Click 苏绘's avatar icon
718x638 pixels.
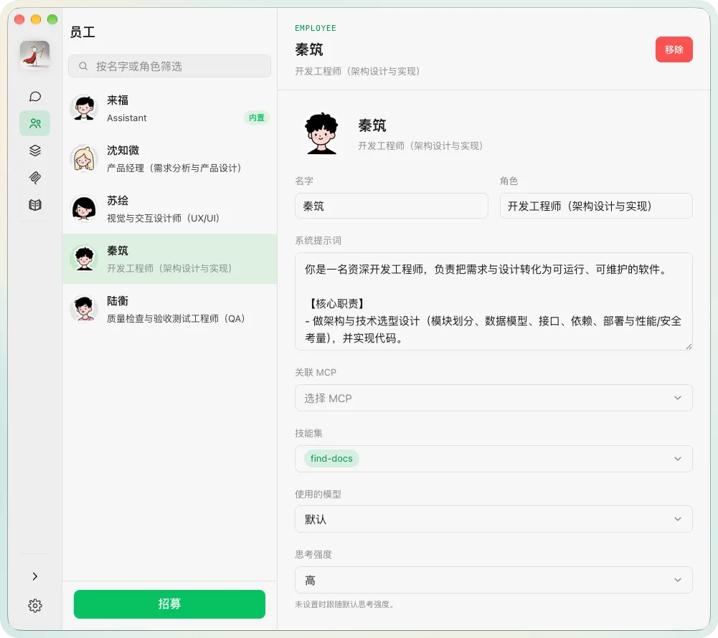click(84, 209)
